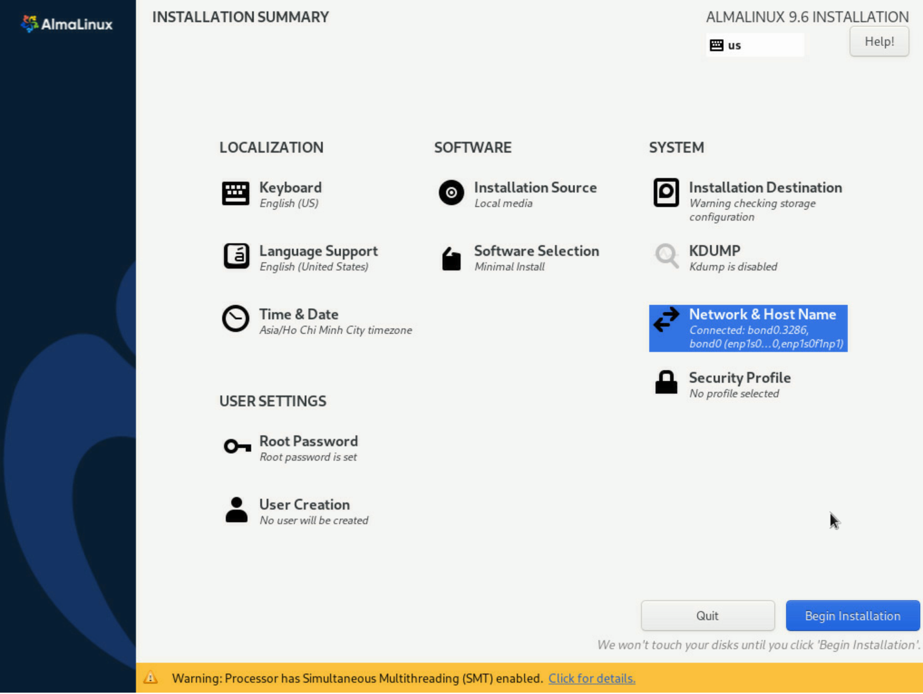Click 'Warning checking storage configuration' text

(752, 210)
